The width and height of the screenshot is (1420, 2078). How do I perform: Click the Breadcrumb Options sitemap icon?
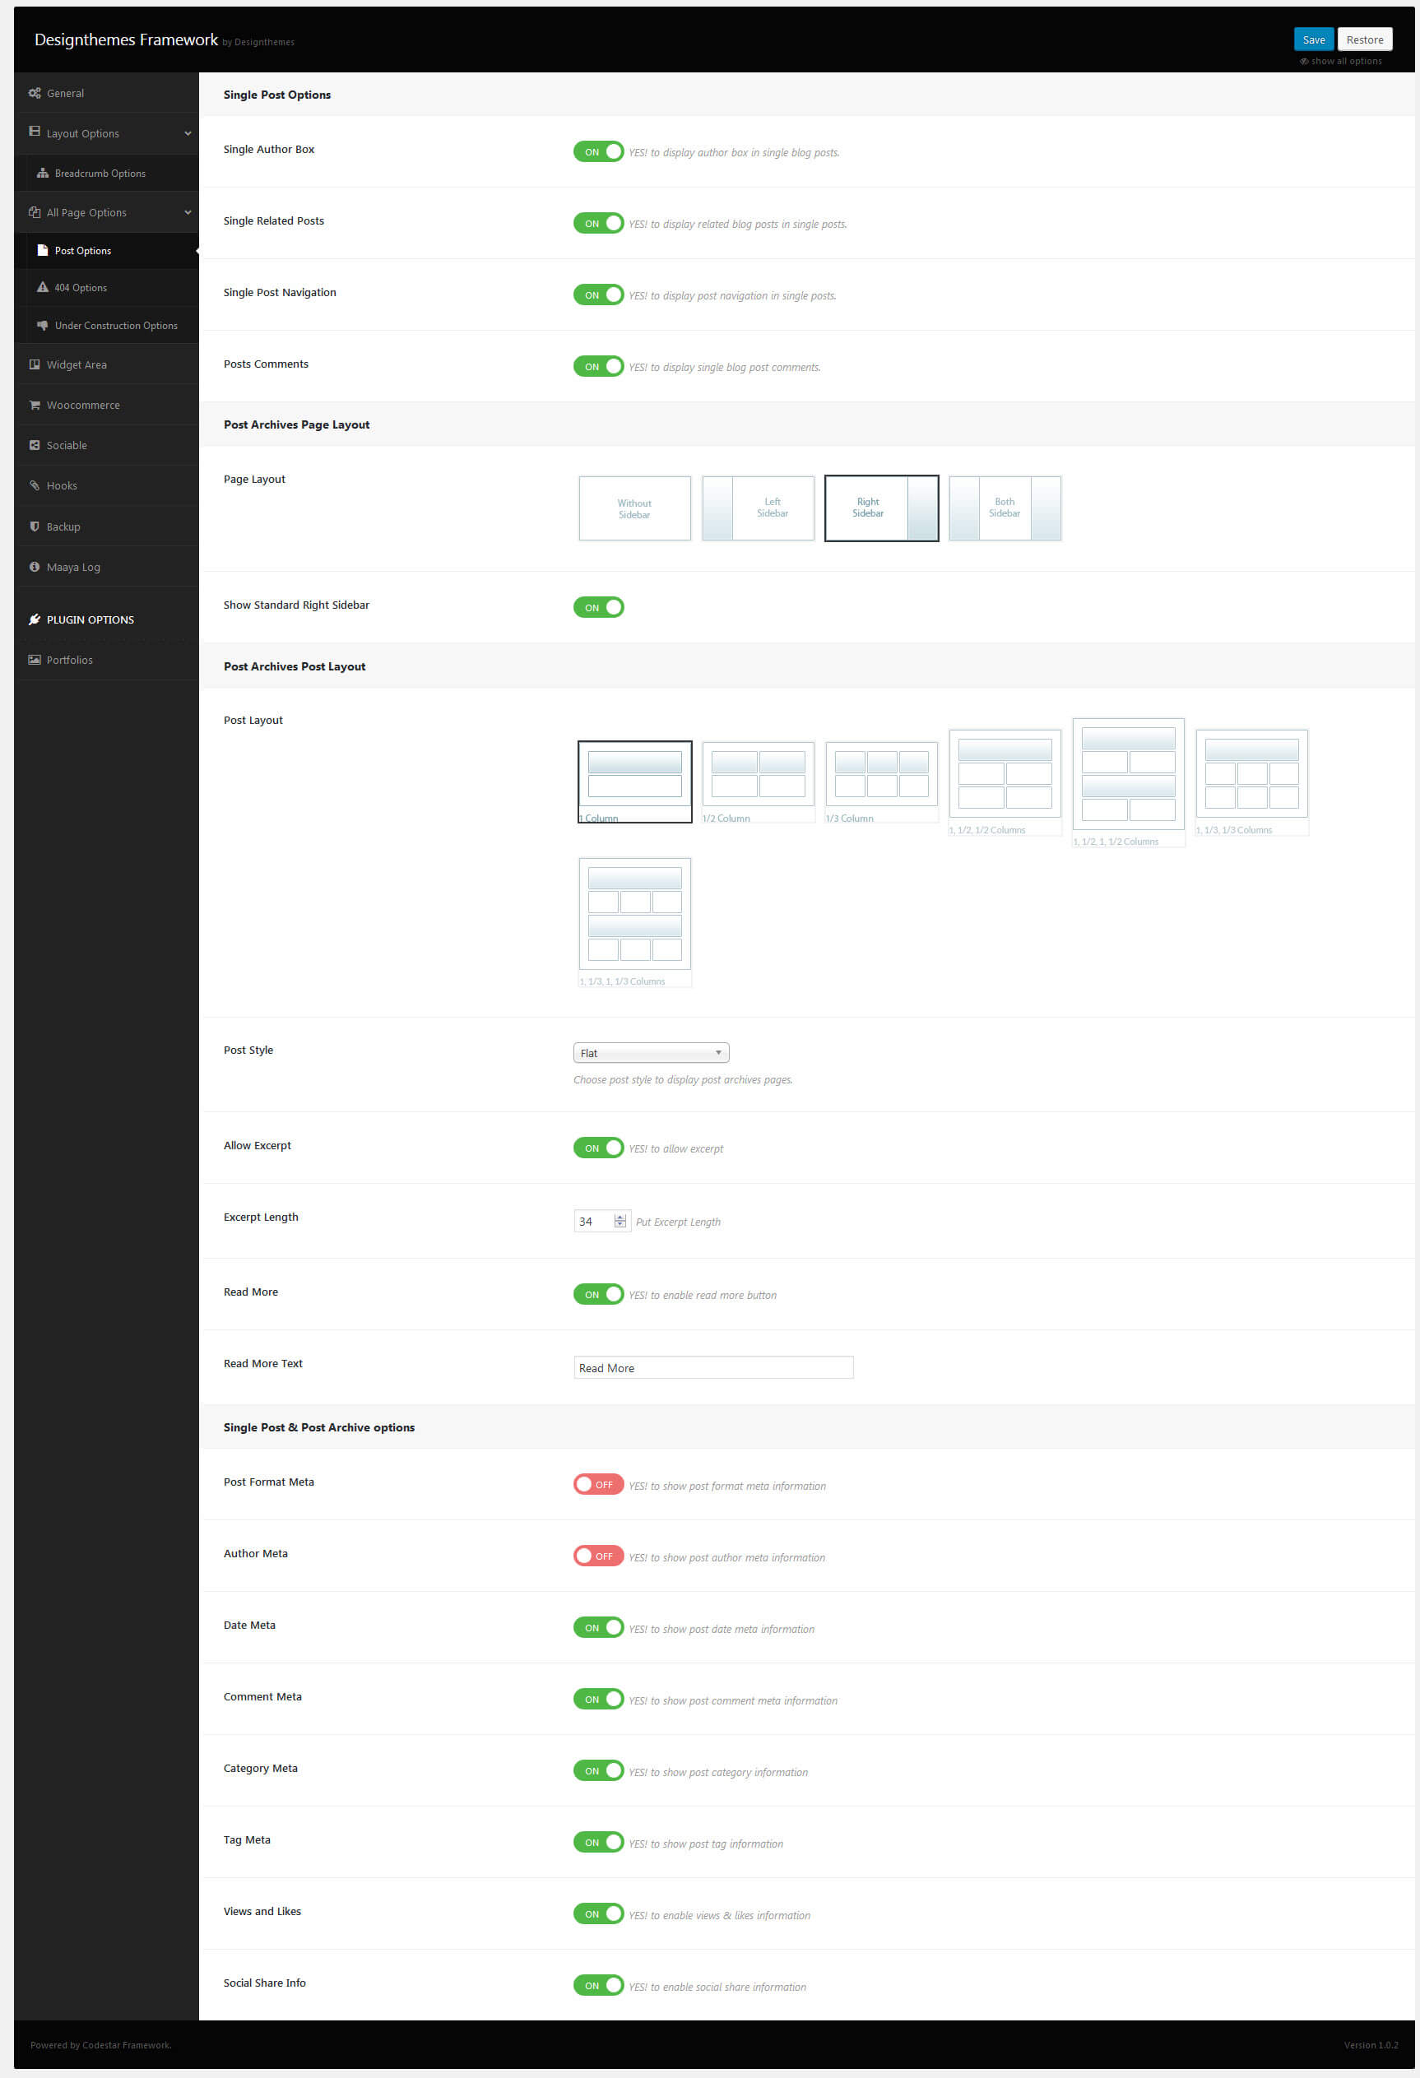point(42,173)
